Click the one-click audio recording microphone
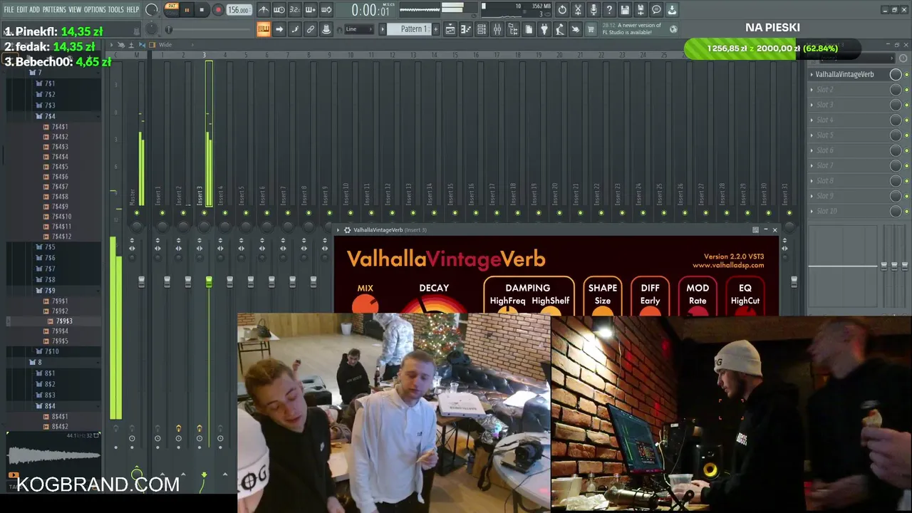 coord(594,10)
